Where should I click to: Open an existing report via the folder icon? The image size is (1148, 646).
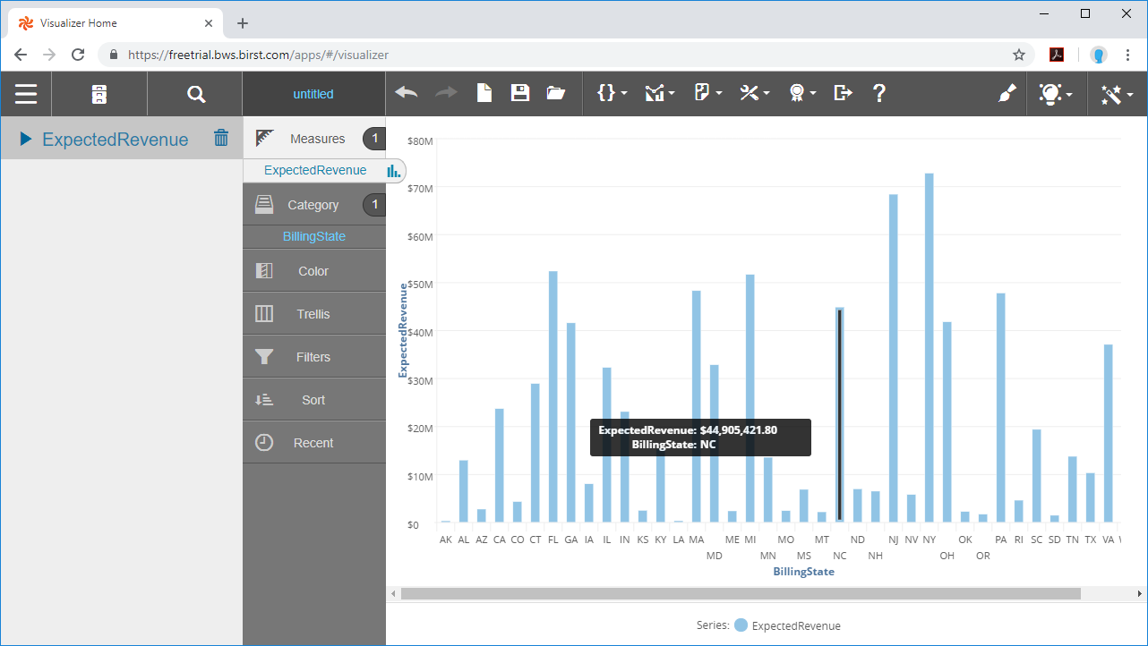[x=554, y=92]
